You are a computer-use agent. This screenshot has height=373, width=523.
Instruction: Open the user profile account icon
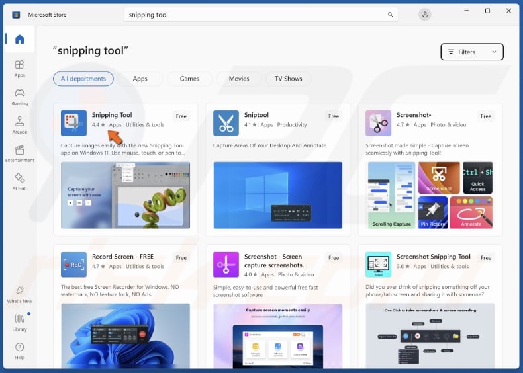click(424, 15)
